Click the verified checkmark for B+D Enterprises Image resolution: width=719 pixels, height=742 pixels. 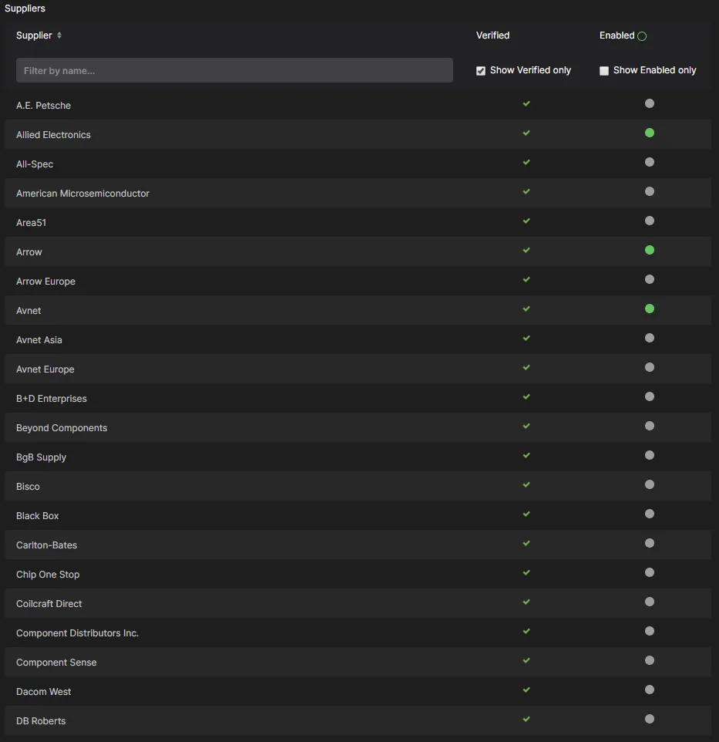tap(526, 397)
